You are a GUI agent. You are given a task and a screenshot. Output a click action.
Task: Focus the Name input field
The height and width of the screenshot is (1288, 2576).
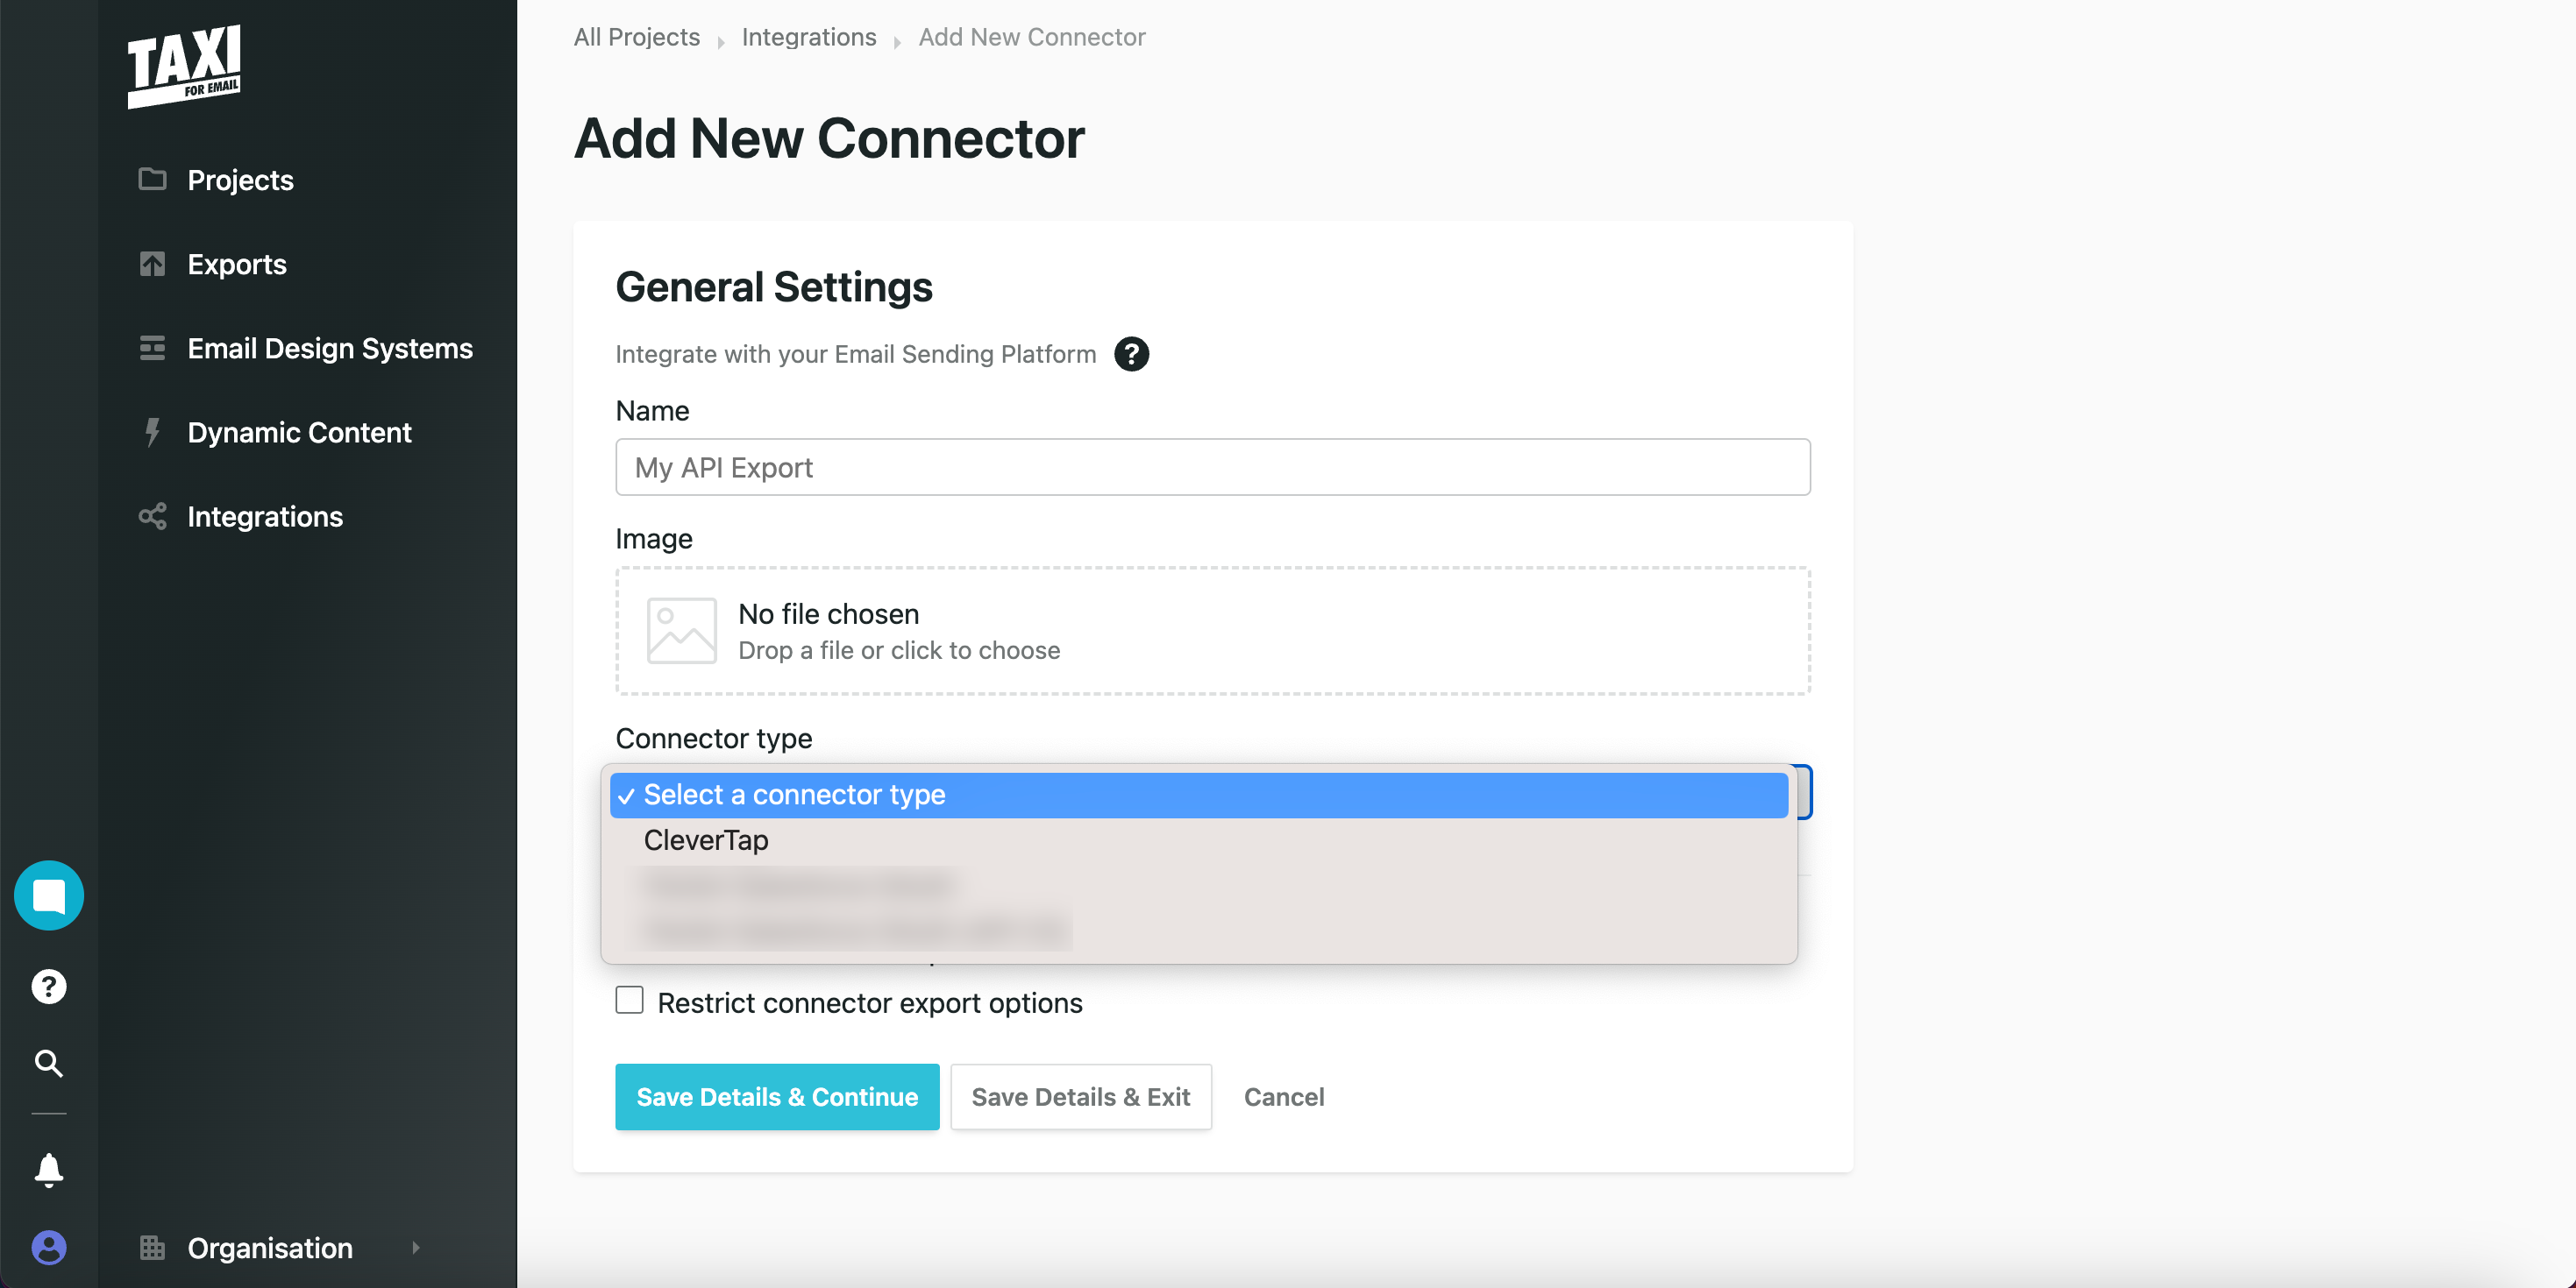[1212, 467]
